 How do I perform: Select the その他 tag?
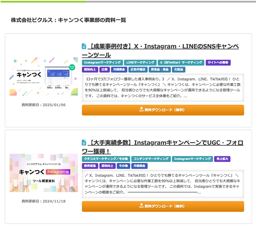pos(124,166)
